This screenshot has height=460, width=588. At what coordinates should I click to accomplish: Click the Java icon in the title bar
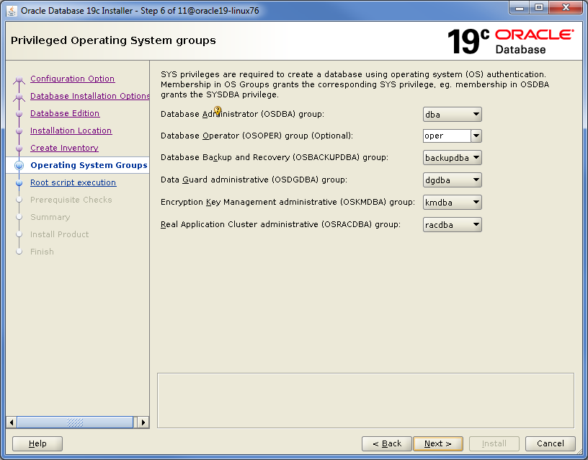[x=12, y=10]
